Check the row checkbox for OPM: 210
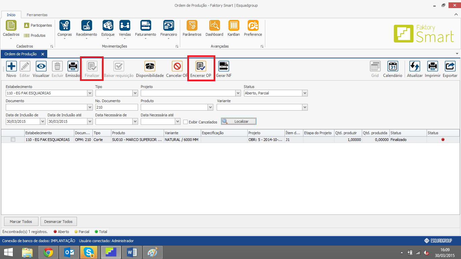The height and width of the screenshot is (259, 461). (x=13, y=140)
